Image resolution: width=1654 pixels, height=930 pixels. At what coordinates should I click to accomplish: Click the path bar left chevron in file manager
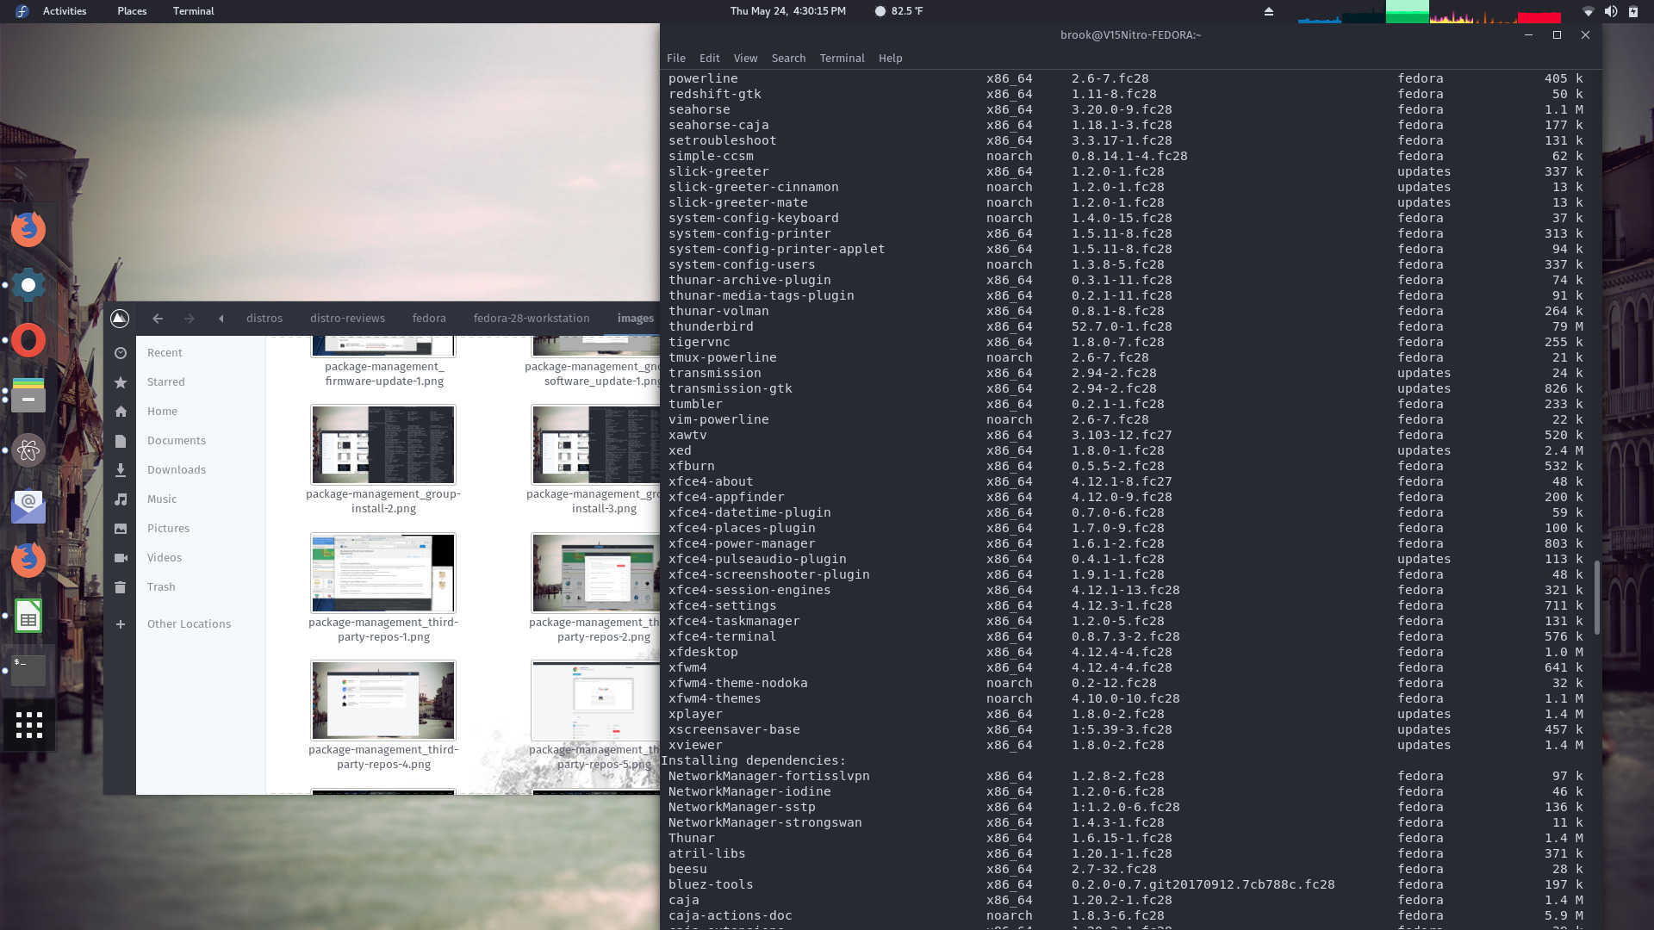(x=221, y=318)
